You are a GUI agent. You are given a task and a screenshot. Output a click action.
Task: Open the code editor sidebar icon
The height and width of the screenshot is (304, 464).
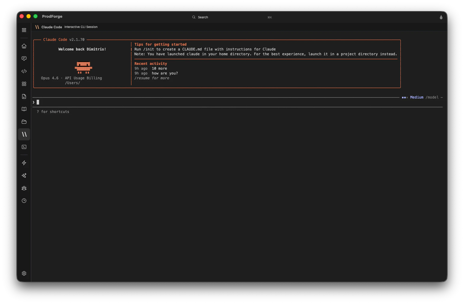tap(24, 71)
